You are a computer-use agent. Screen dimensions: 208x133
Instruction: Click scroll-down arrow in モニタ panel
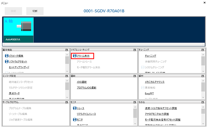point(135,124)
